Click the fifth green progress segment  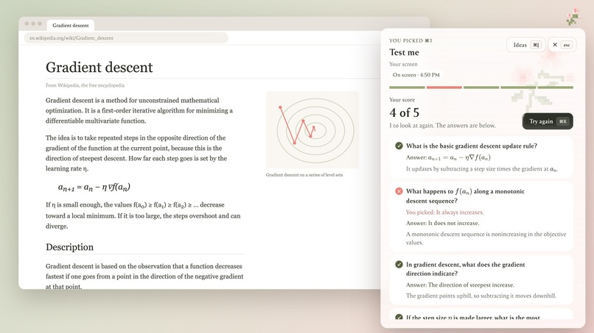pos(556,87)
